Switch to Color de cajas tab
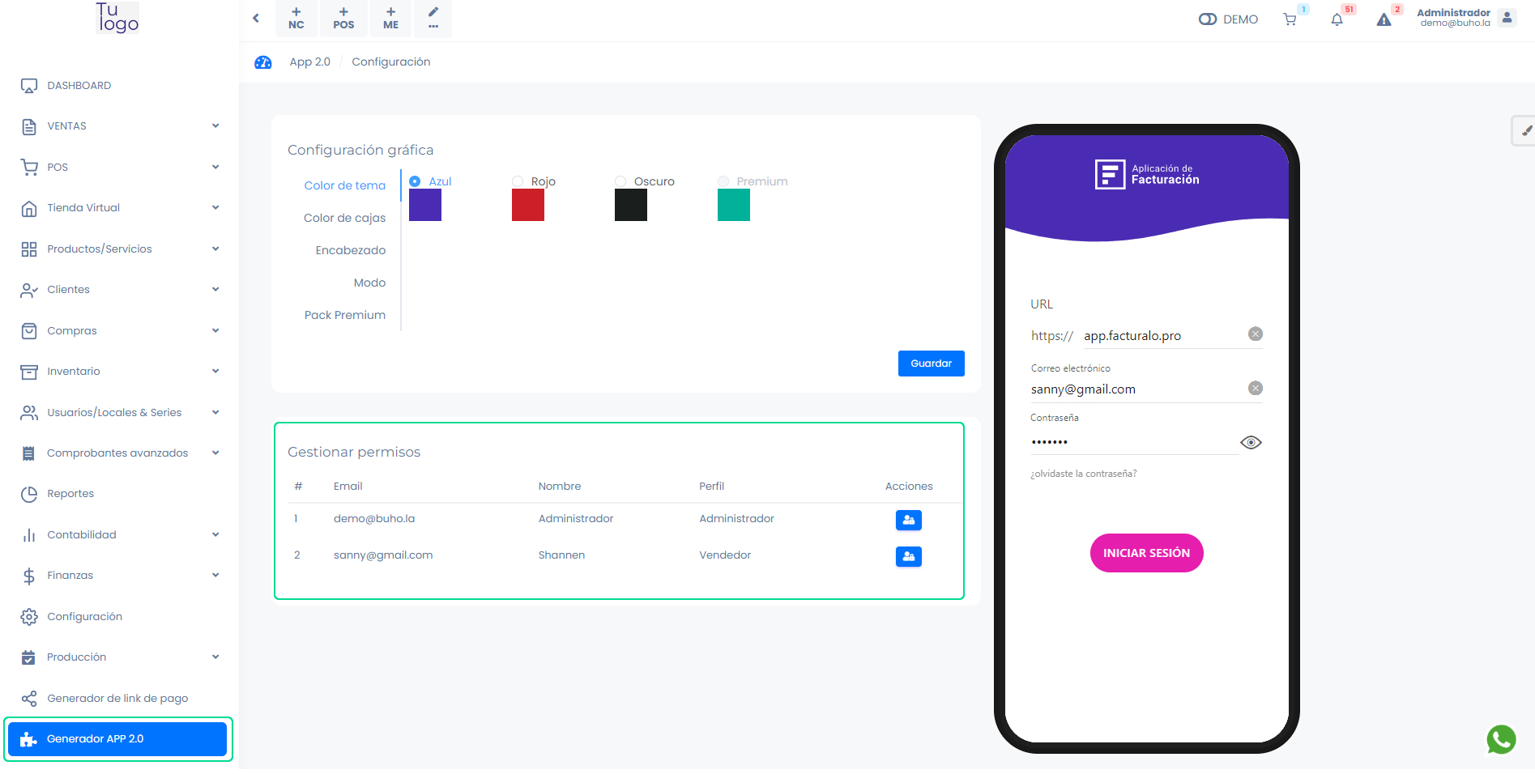 pyautogui.click(x=344, y=218)
